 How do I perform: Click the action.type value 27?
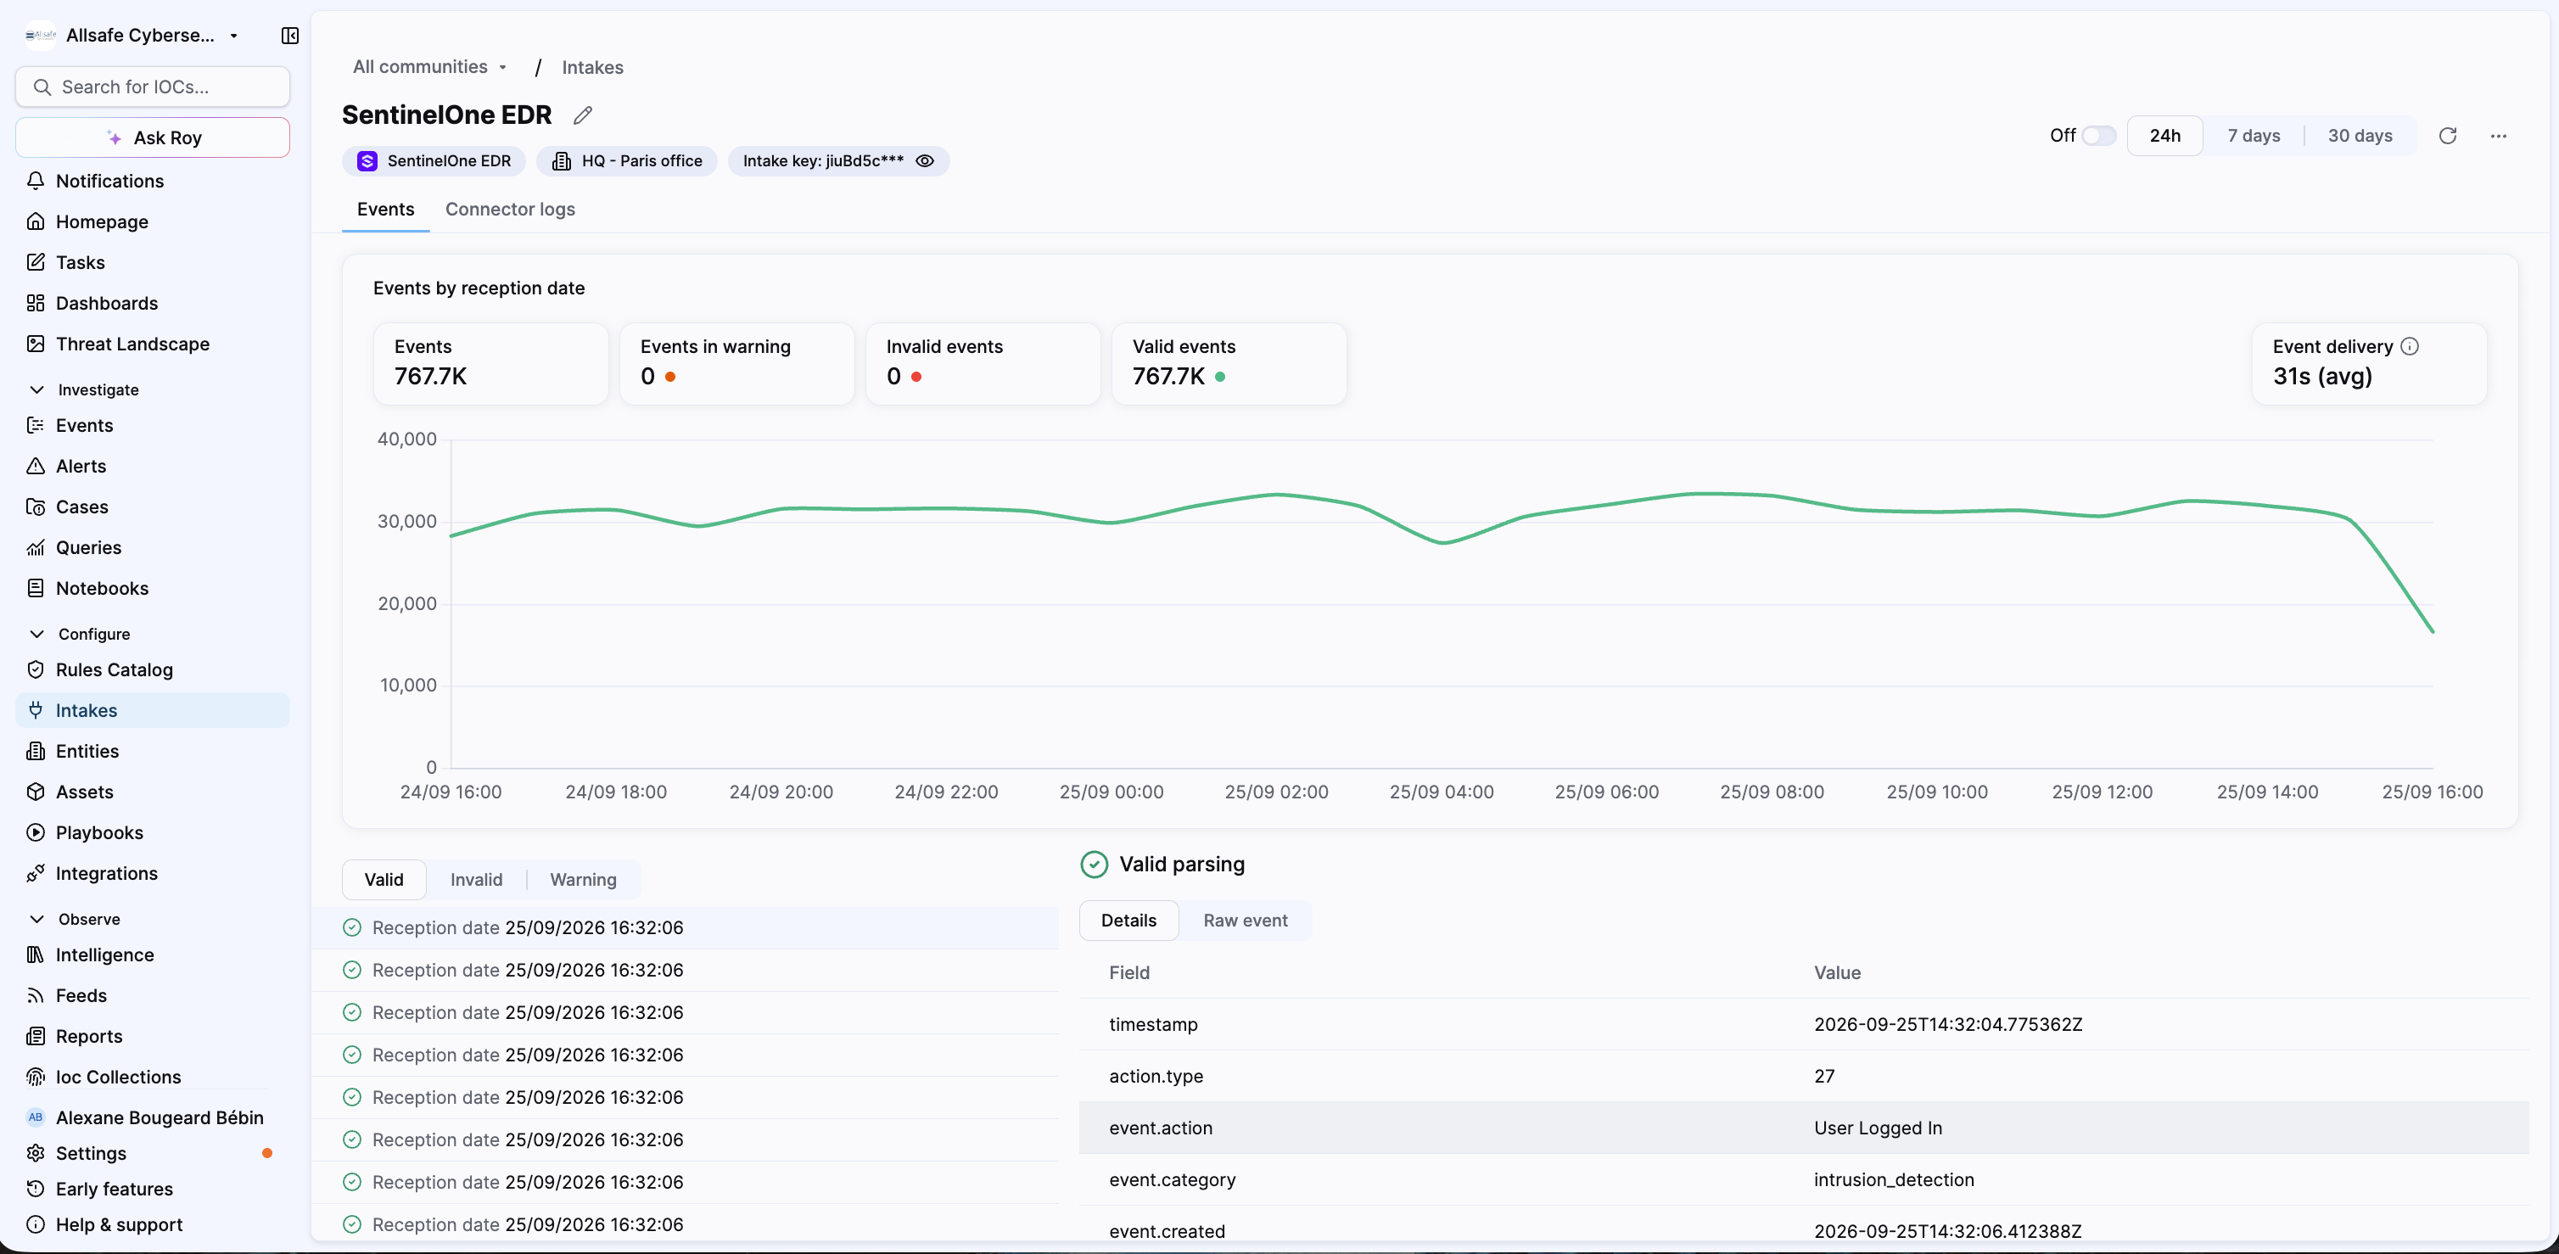pyautogui.click(x=1824, y=1076)
